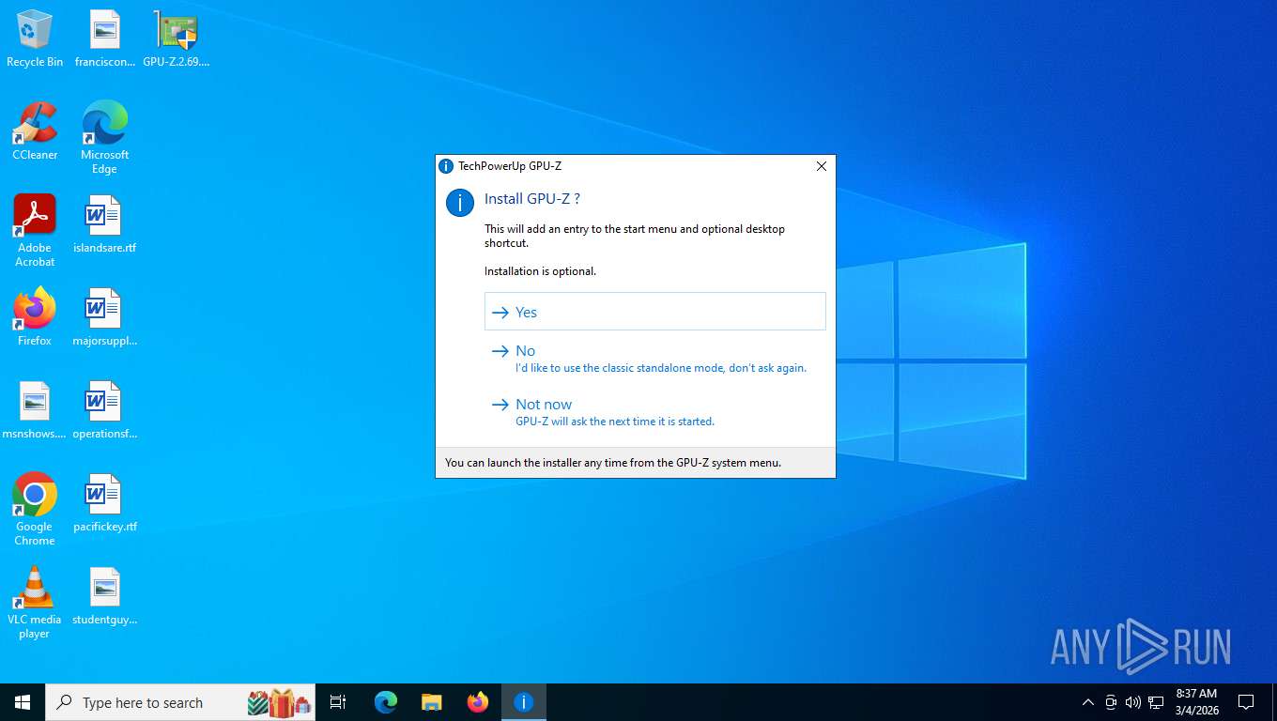
Task: Open the notification center
Action: 1246,702
